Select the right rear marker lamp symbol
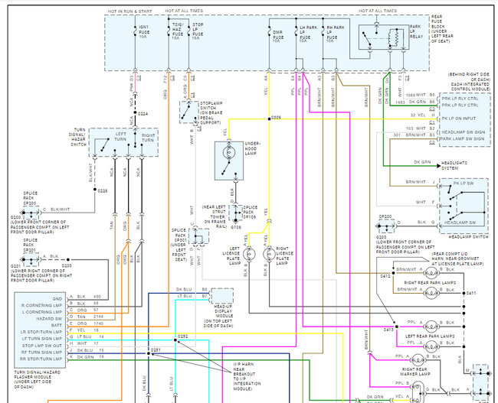The width and height of the screenshot is (498, 403). point(418,360)
